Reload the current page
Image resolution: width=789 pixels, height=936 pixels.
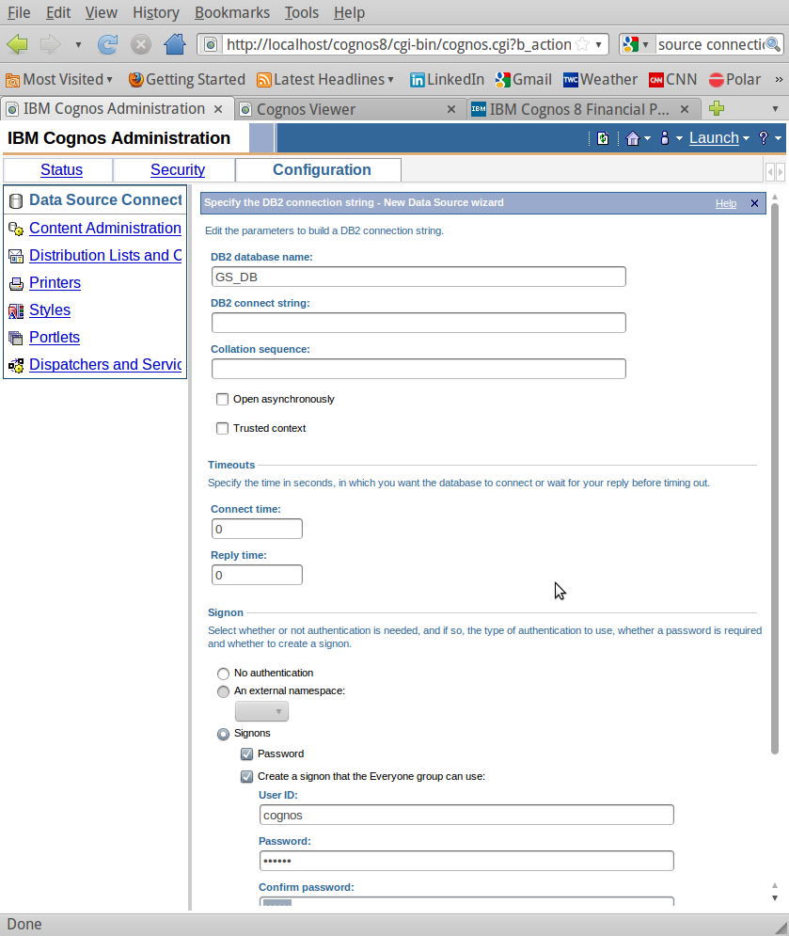[107, 44]
